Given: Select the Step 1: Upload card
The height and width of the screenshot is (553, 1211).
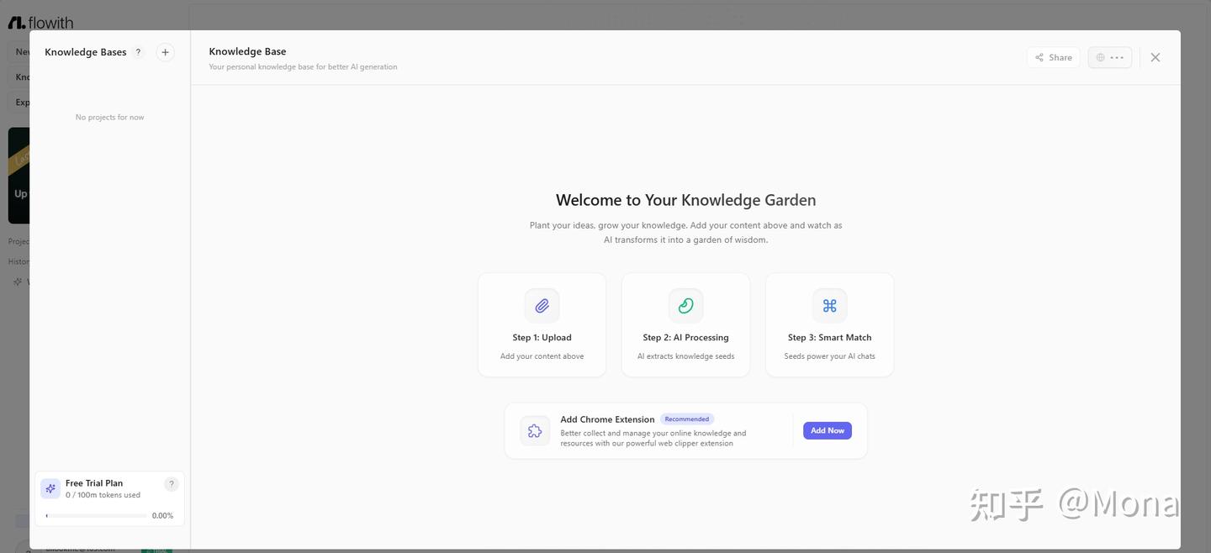Looking at the screenshot, I should point(542,324).
